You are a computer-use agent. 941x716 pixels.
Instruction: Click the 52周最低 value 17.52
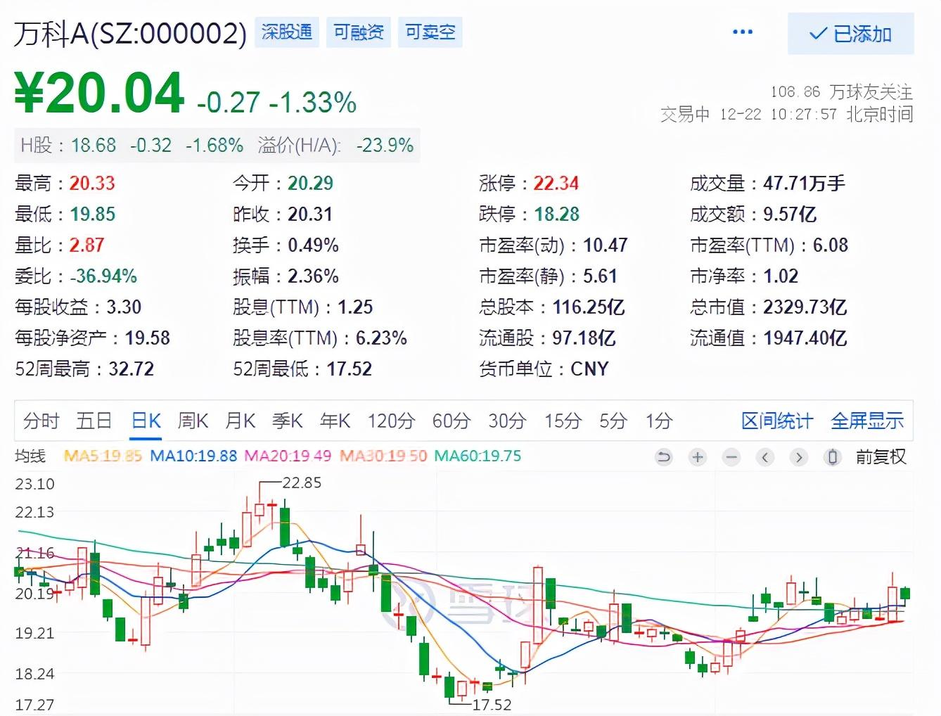pos(349,369)
